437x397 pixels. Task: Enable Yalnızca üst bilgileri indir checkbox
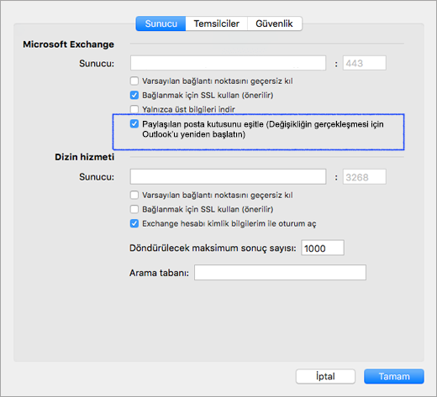coord(134,109)
